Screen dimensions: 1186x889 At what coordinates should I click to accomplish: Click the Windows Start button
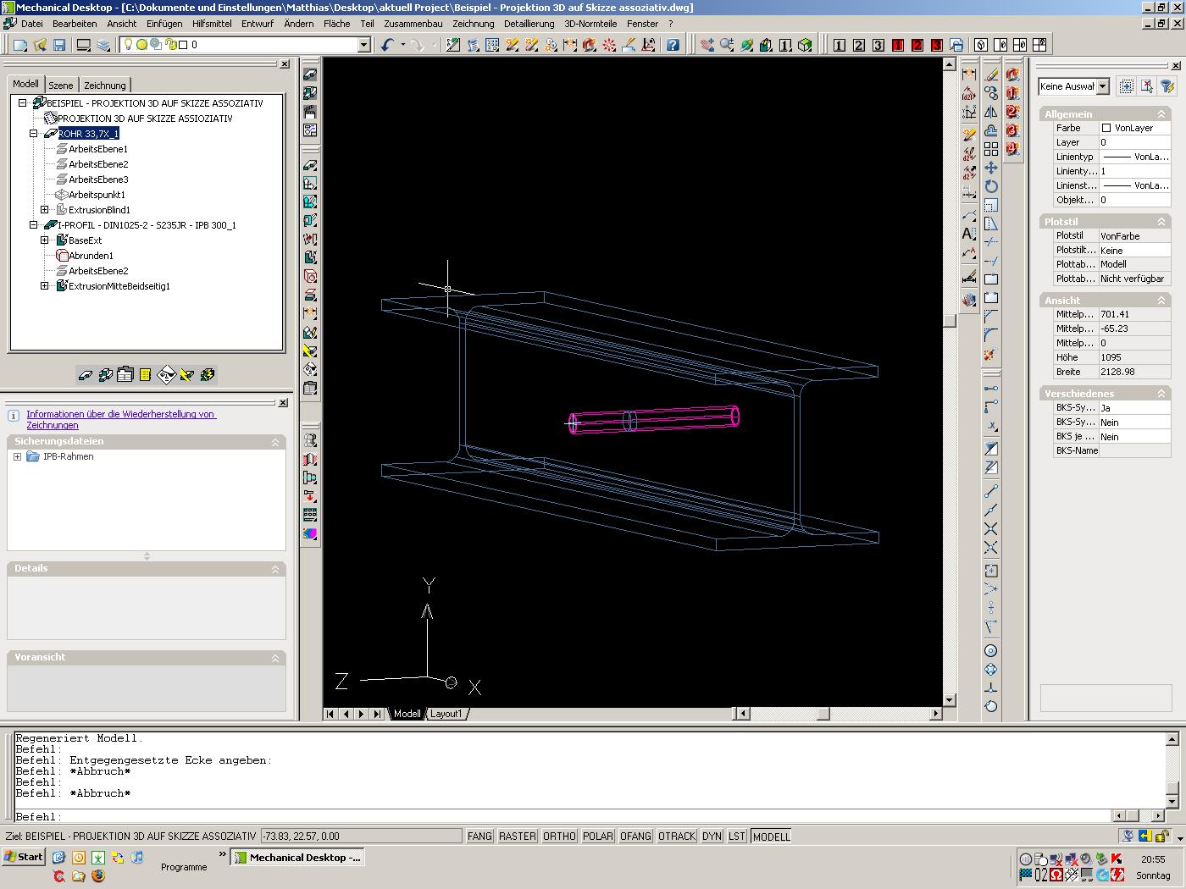(x=24, y=857)
